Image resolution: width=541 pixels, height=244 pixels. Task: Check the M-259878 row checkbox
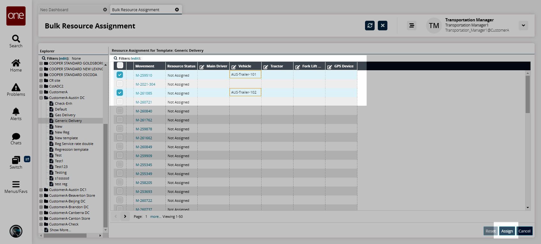(x=120, y=128)
